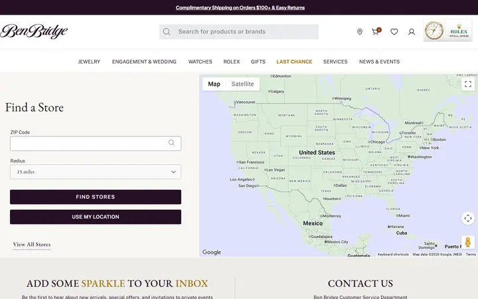The width and height of the screenshot is (478, 299).
Task: Click the Vancouver label on the map
Action: click(246, 102)
